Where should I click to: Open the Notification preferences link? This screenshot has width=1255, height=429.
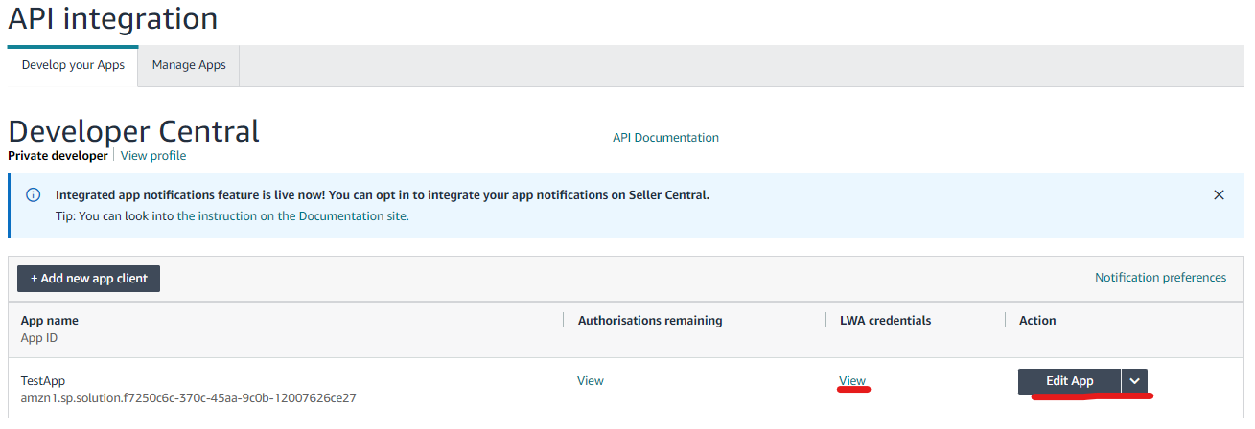[x=1160, y=278]
